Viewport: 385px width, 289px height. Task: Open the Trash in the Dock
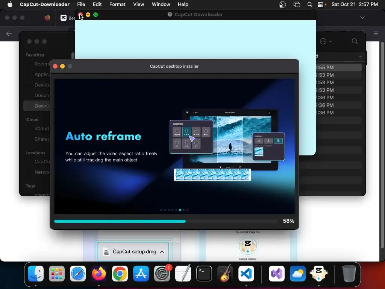click(x=349, y=274)
